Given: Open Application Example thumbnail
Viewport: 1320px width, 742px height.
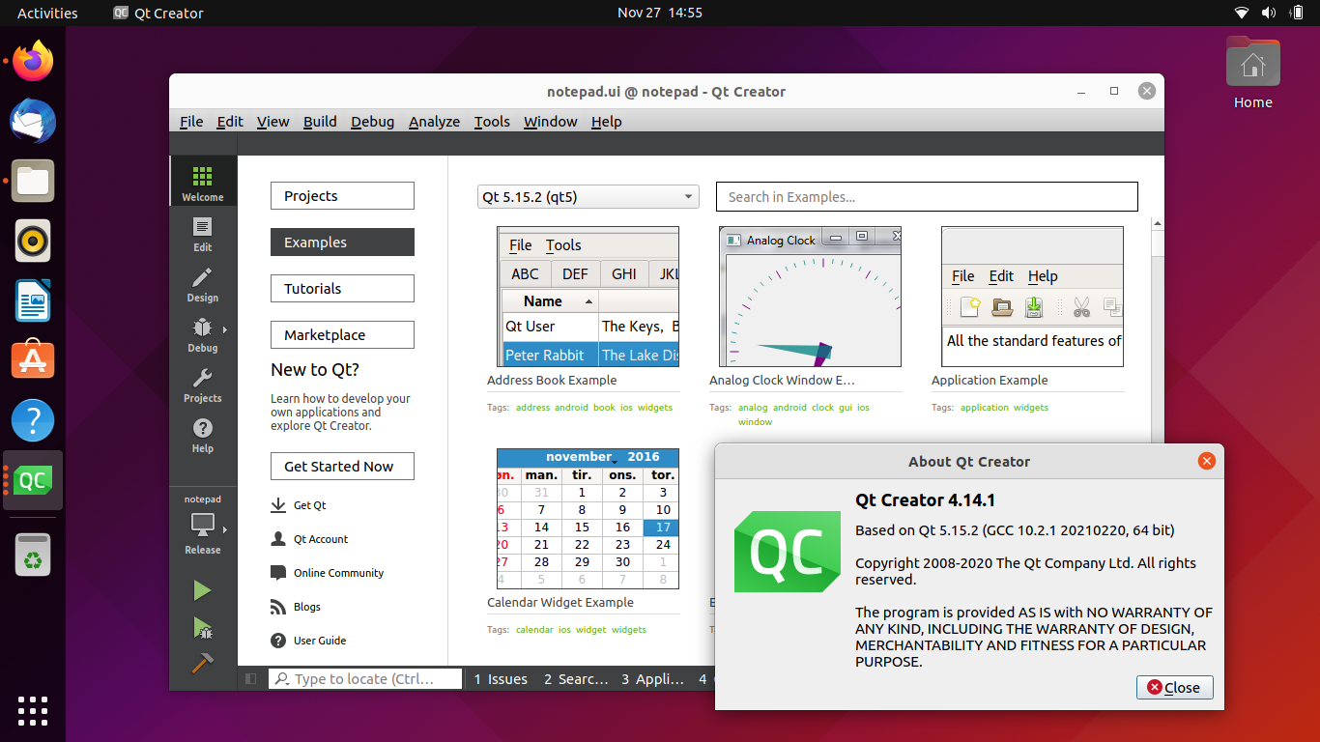Looking at the screenshot, I should pyautogui.click(x=1032, y=297).
